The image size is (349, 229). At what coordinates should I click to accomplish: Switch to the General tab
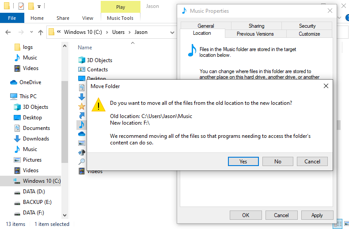206,26
